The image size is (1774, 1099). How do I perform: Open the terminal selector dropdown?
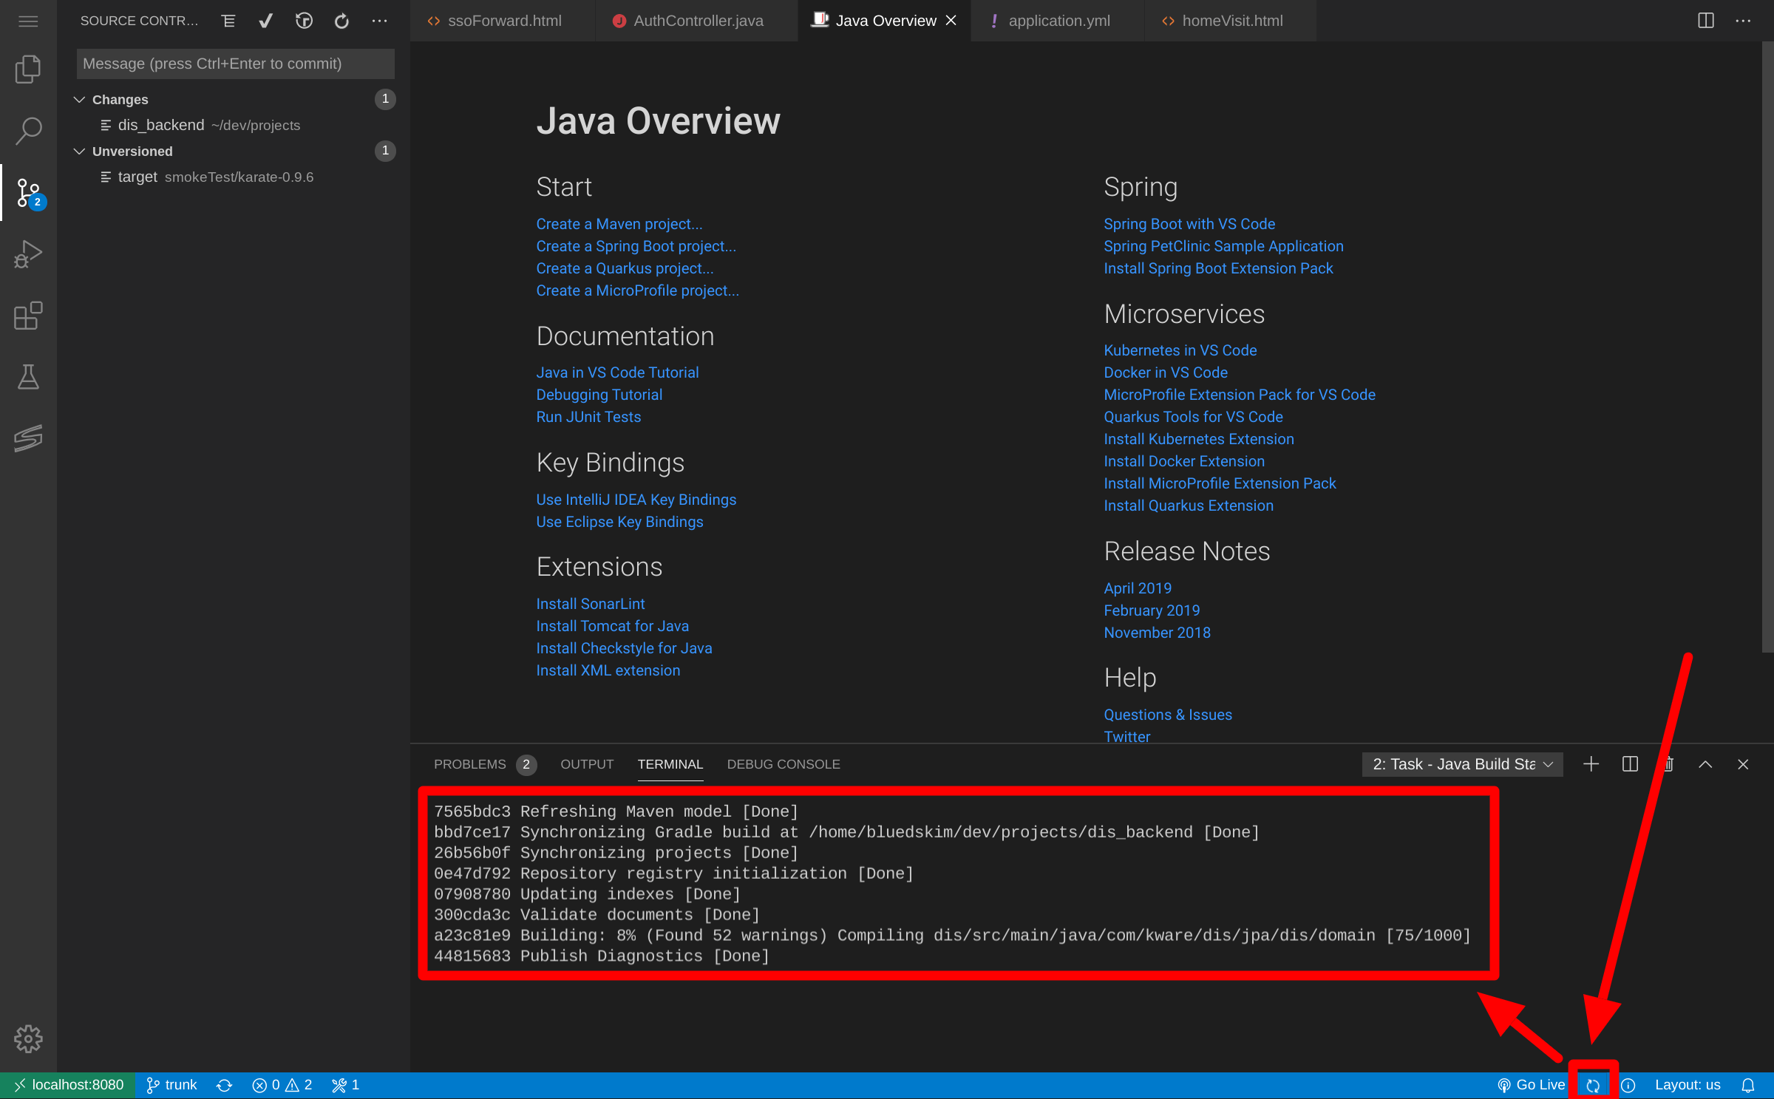pyautogui.click(x=1462, y=764)
